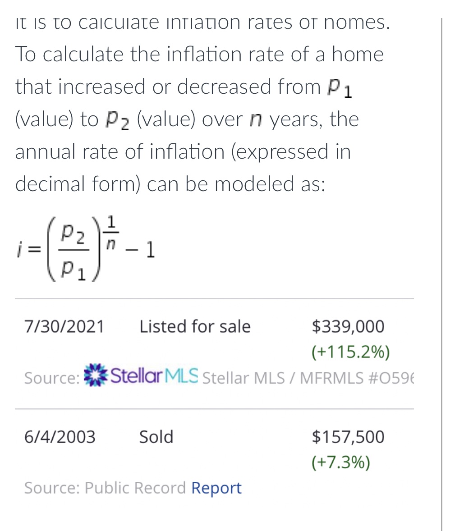The height and width of the screenshot is (531, 464).
Task: Click the $157,500 sold price
Action: click(348, 436)
